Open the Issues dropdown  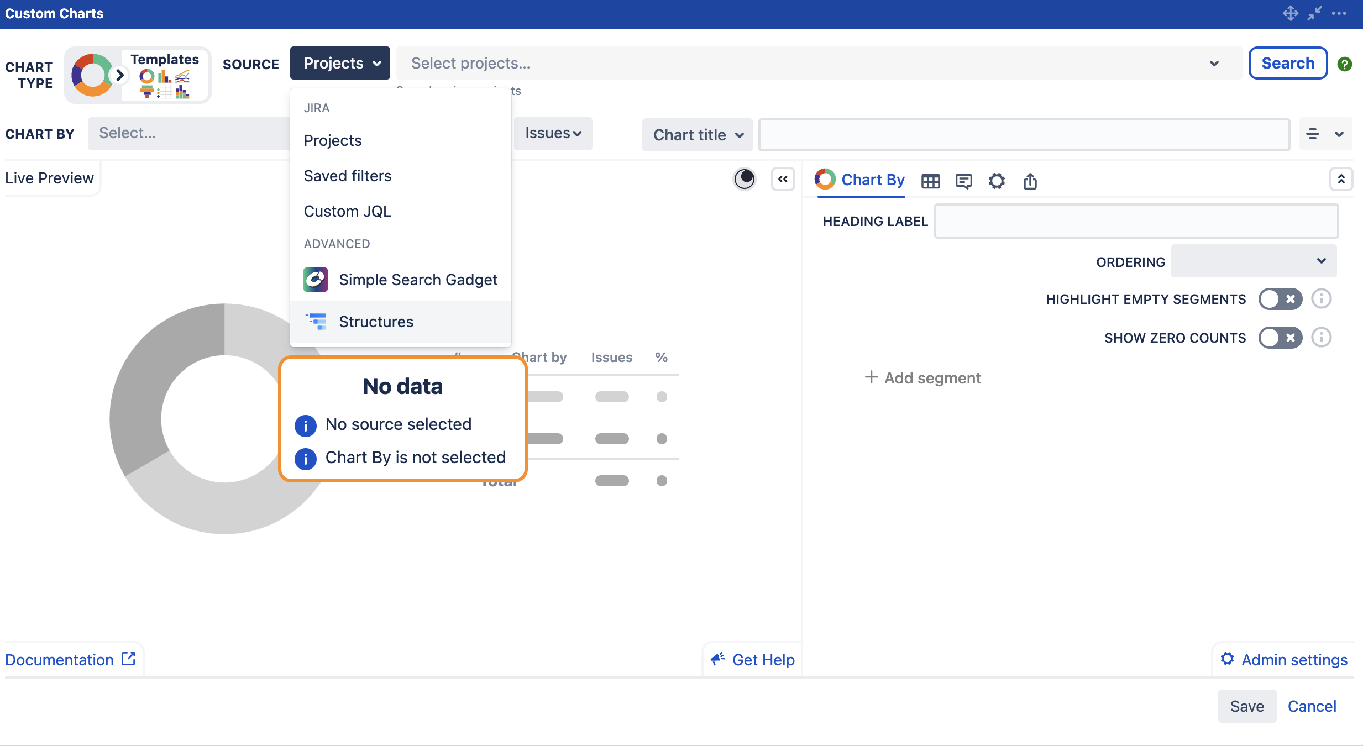click(553, 133)
